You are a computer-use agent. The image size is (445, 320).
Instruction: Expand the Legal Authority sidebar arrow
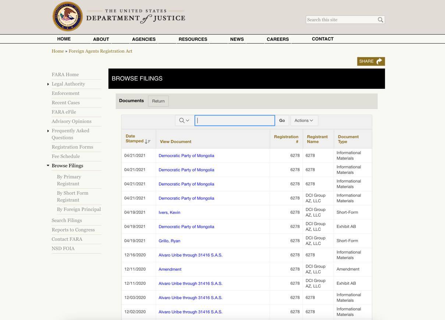tap(48, 84)
